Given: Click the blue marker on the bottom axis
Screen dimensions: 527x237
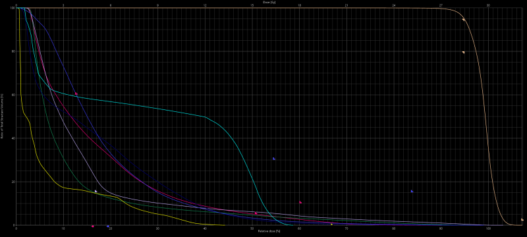Looking at the screenshot, I should pos(108,226).
